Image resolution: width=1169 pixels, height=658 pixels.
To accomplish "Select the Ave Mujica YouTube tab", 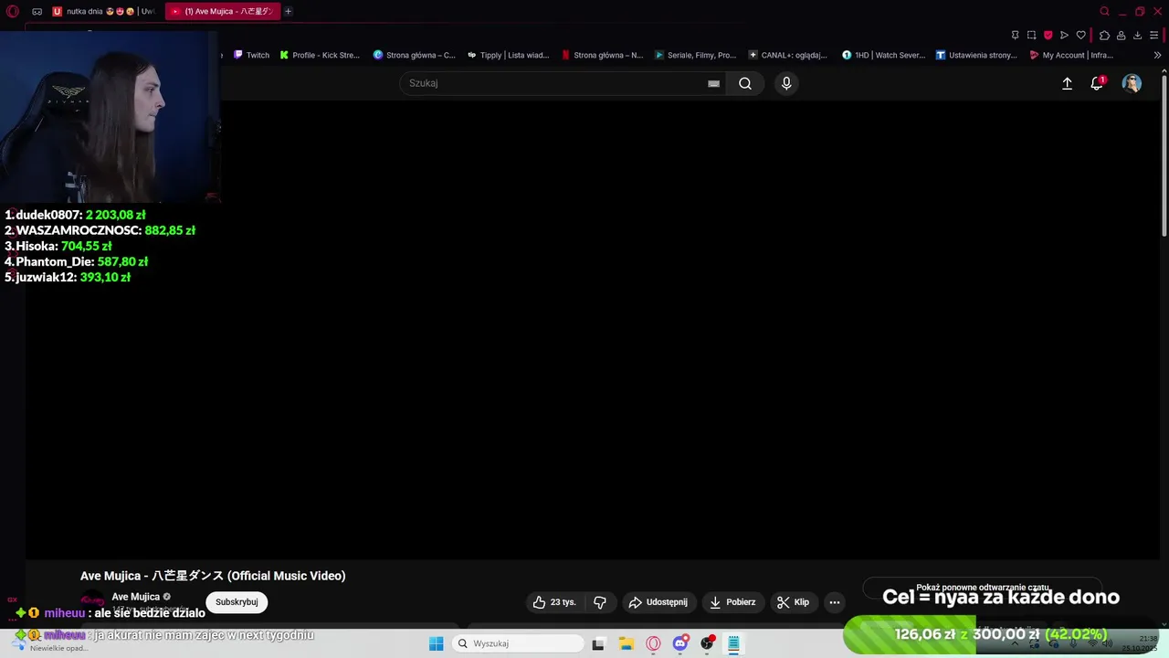I will [222, 12].
